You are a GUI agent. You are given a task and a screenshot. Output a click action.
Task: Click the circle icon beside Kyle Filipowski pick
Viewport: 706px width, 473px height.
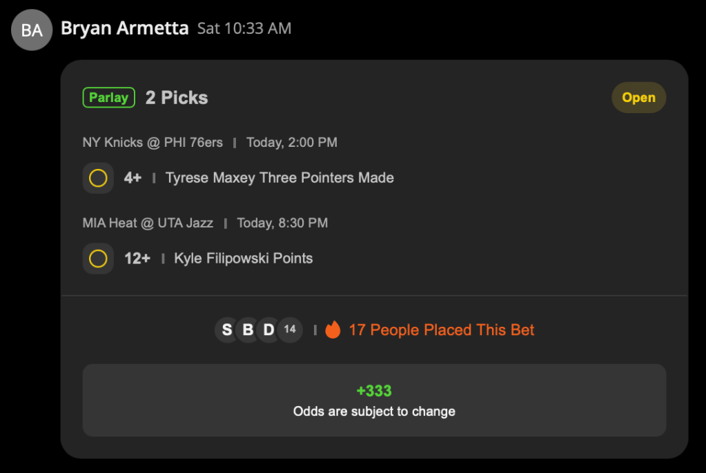click(x=98, y=259)
